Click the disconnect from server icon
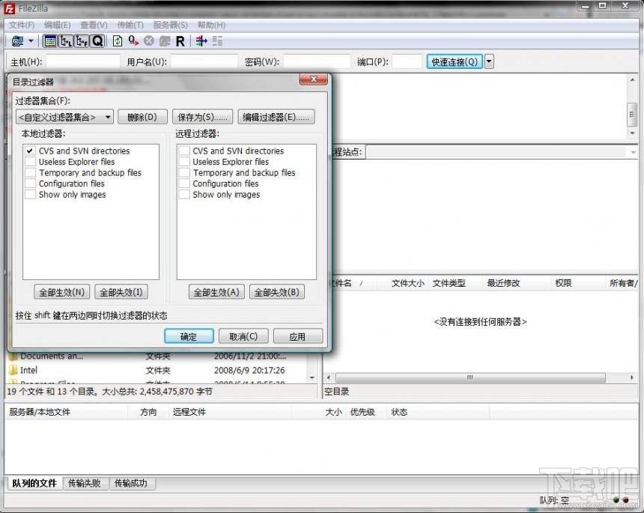Viewport: 644px width, 513px height. point(165,41)
